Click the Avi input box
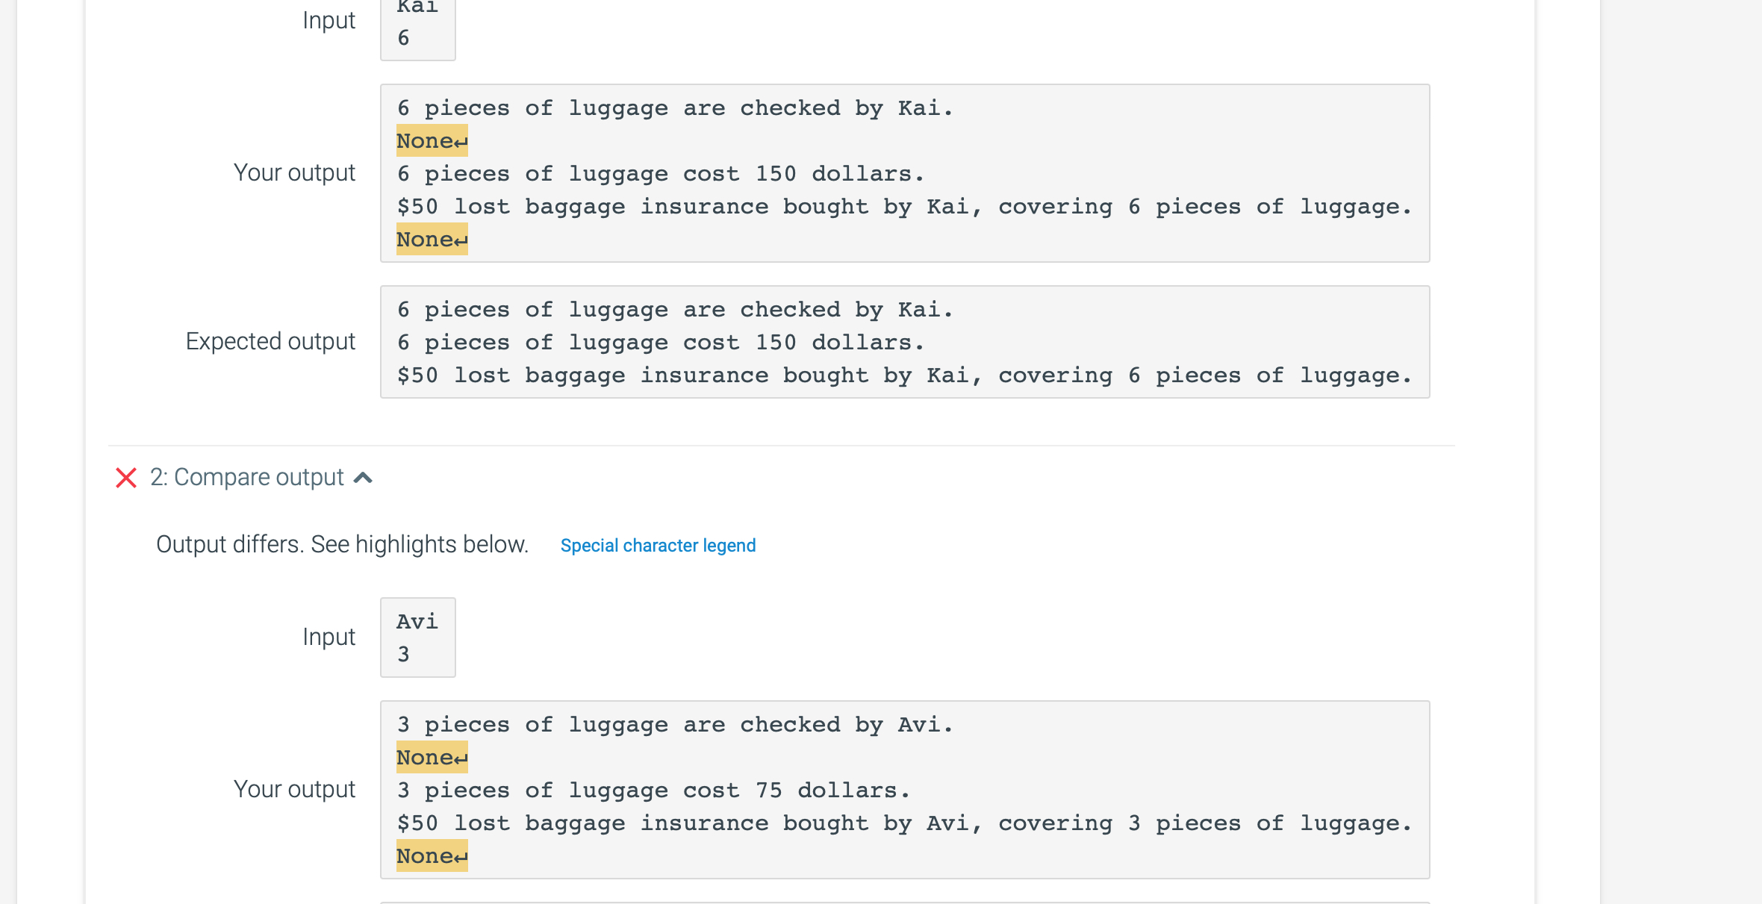The height and width of the screenshot is (904, 1762). [x=417, y=637]
